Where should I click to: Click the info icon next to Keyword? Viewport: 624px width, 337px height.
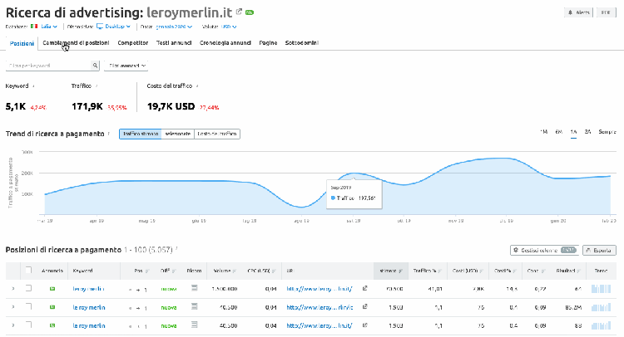33,86
